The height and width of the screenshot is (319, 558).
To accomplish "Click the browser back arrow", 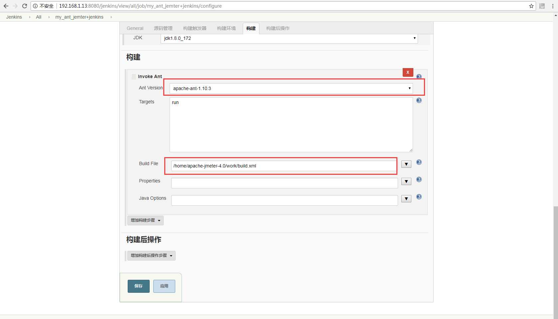I will [6, 6].
